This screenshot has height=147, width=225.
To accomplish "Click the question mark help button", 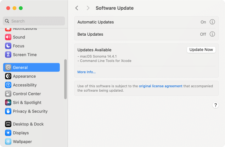I will coord(215,105).
